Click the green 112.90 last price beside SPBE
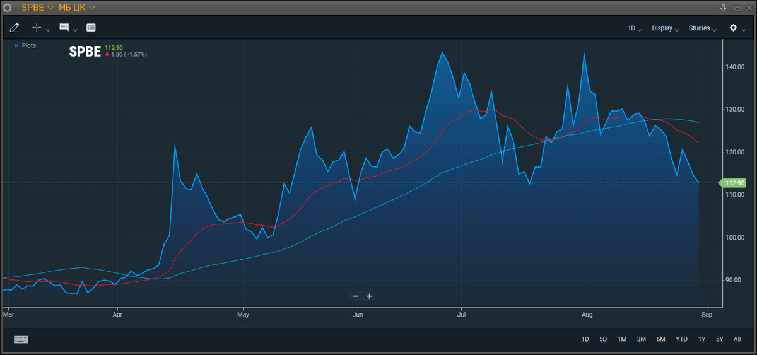The width and height of the screenshot is (757, 355). [x=114, y=47]
